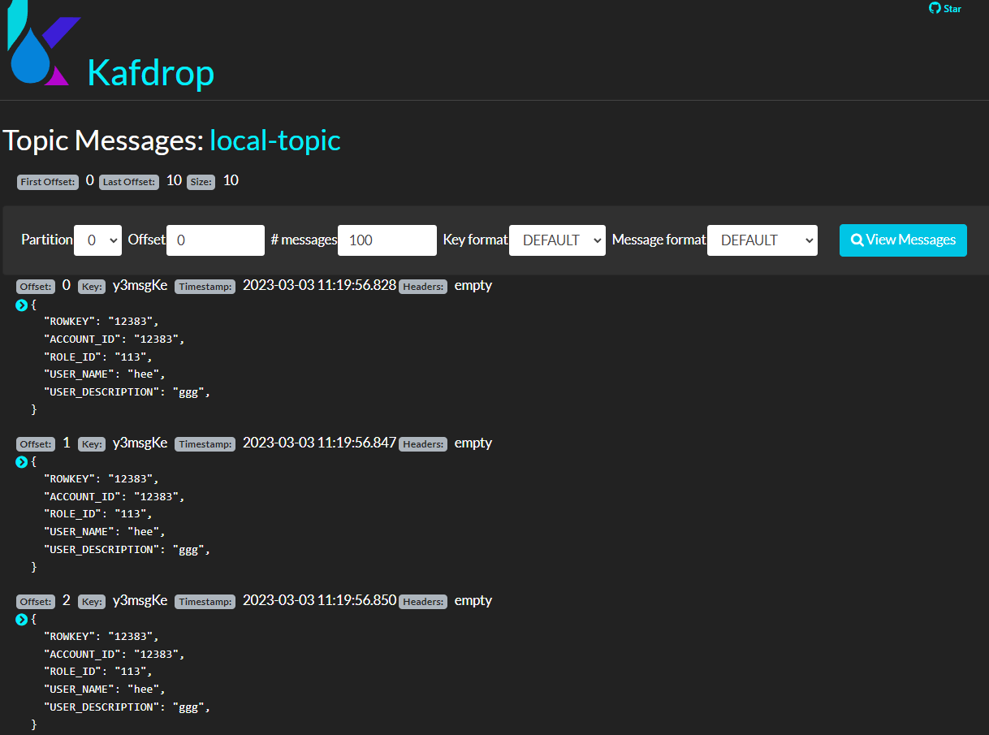
Task: Open the Kafdrop home title link
Action: tap(150, 73)
